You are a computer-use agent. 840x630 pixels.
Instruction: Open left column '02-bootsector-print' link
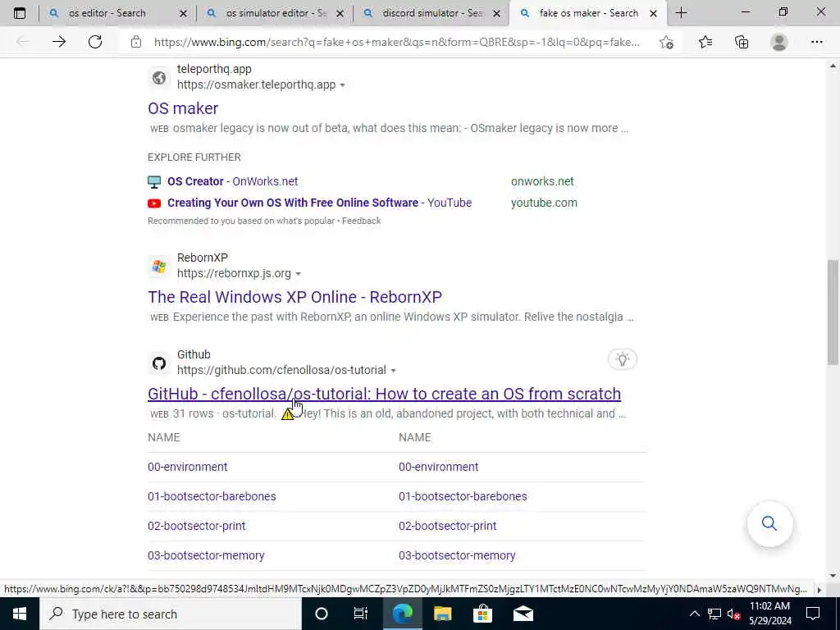tap(197, 526)
